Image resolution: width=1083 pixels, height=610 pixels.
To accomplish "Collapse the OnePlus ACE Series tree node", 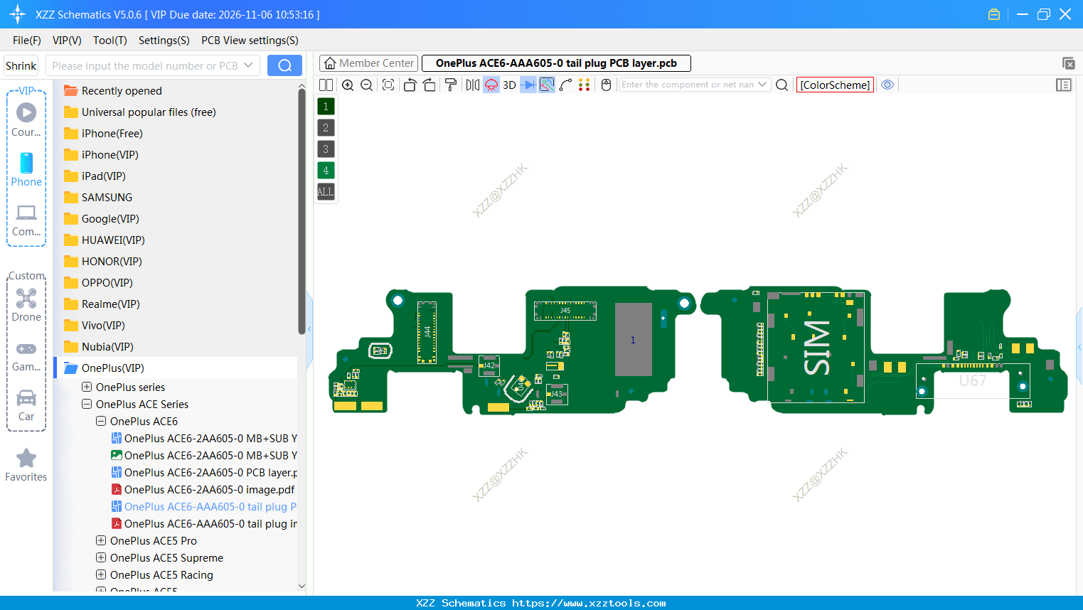I will tap(87, 404).
